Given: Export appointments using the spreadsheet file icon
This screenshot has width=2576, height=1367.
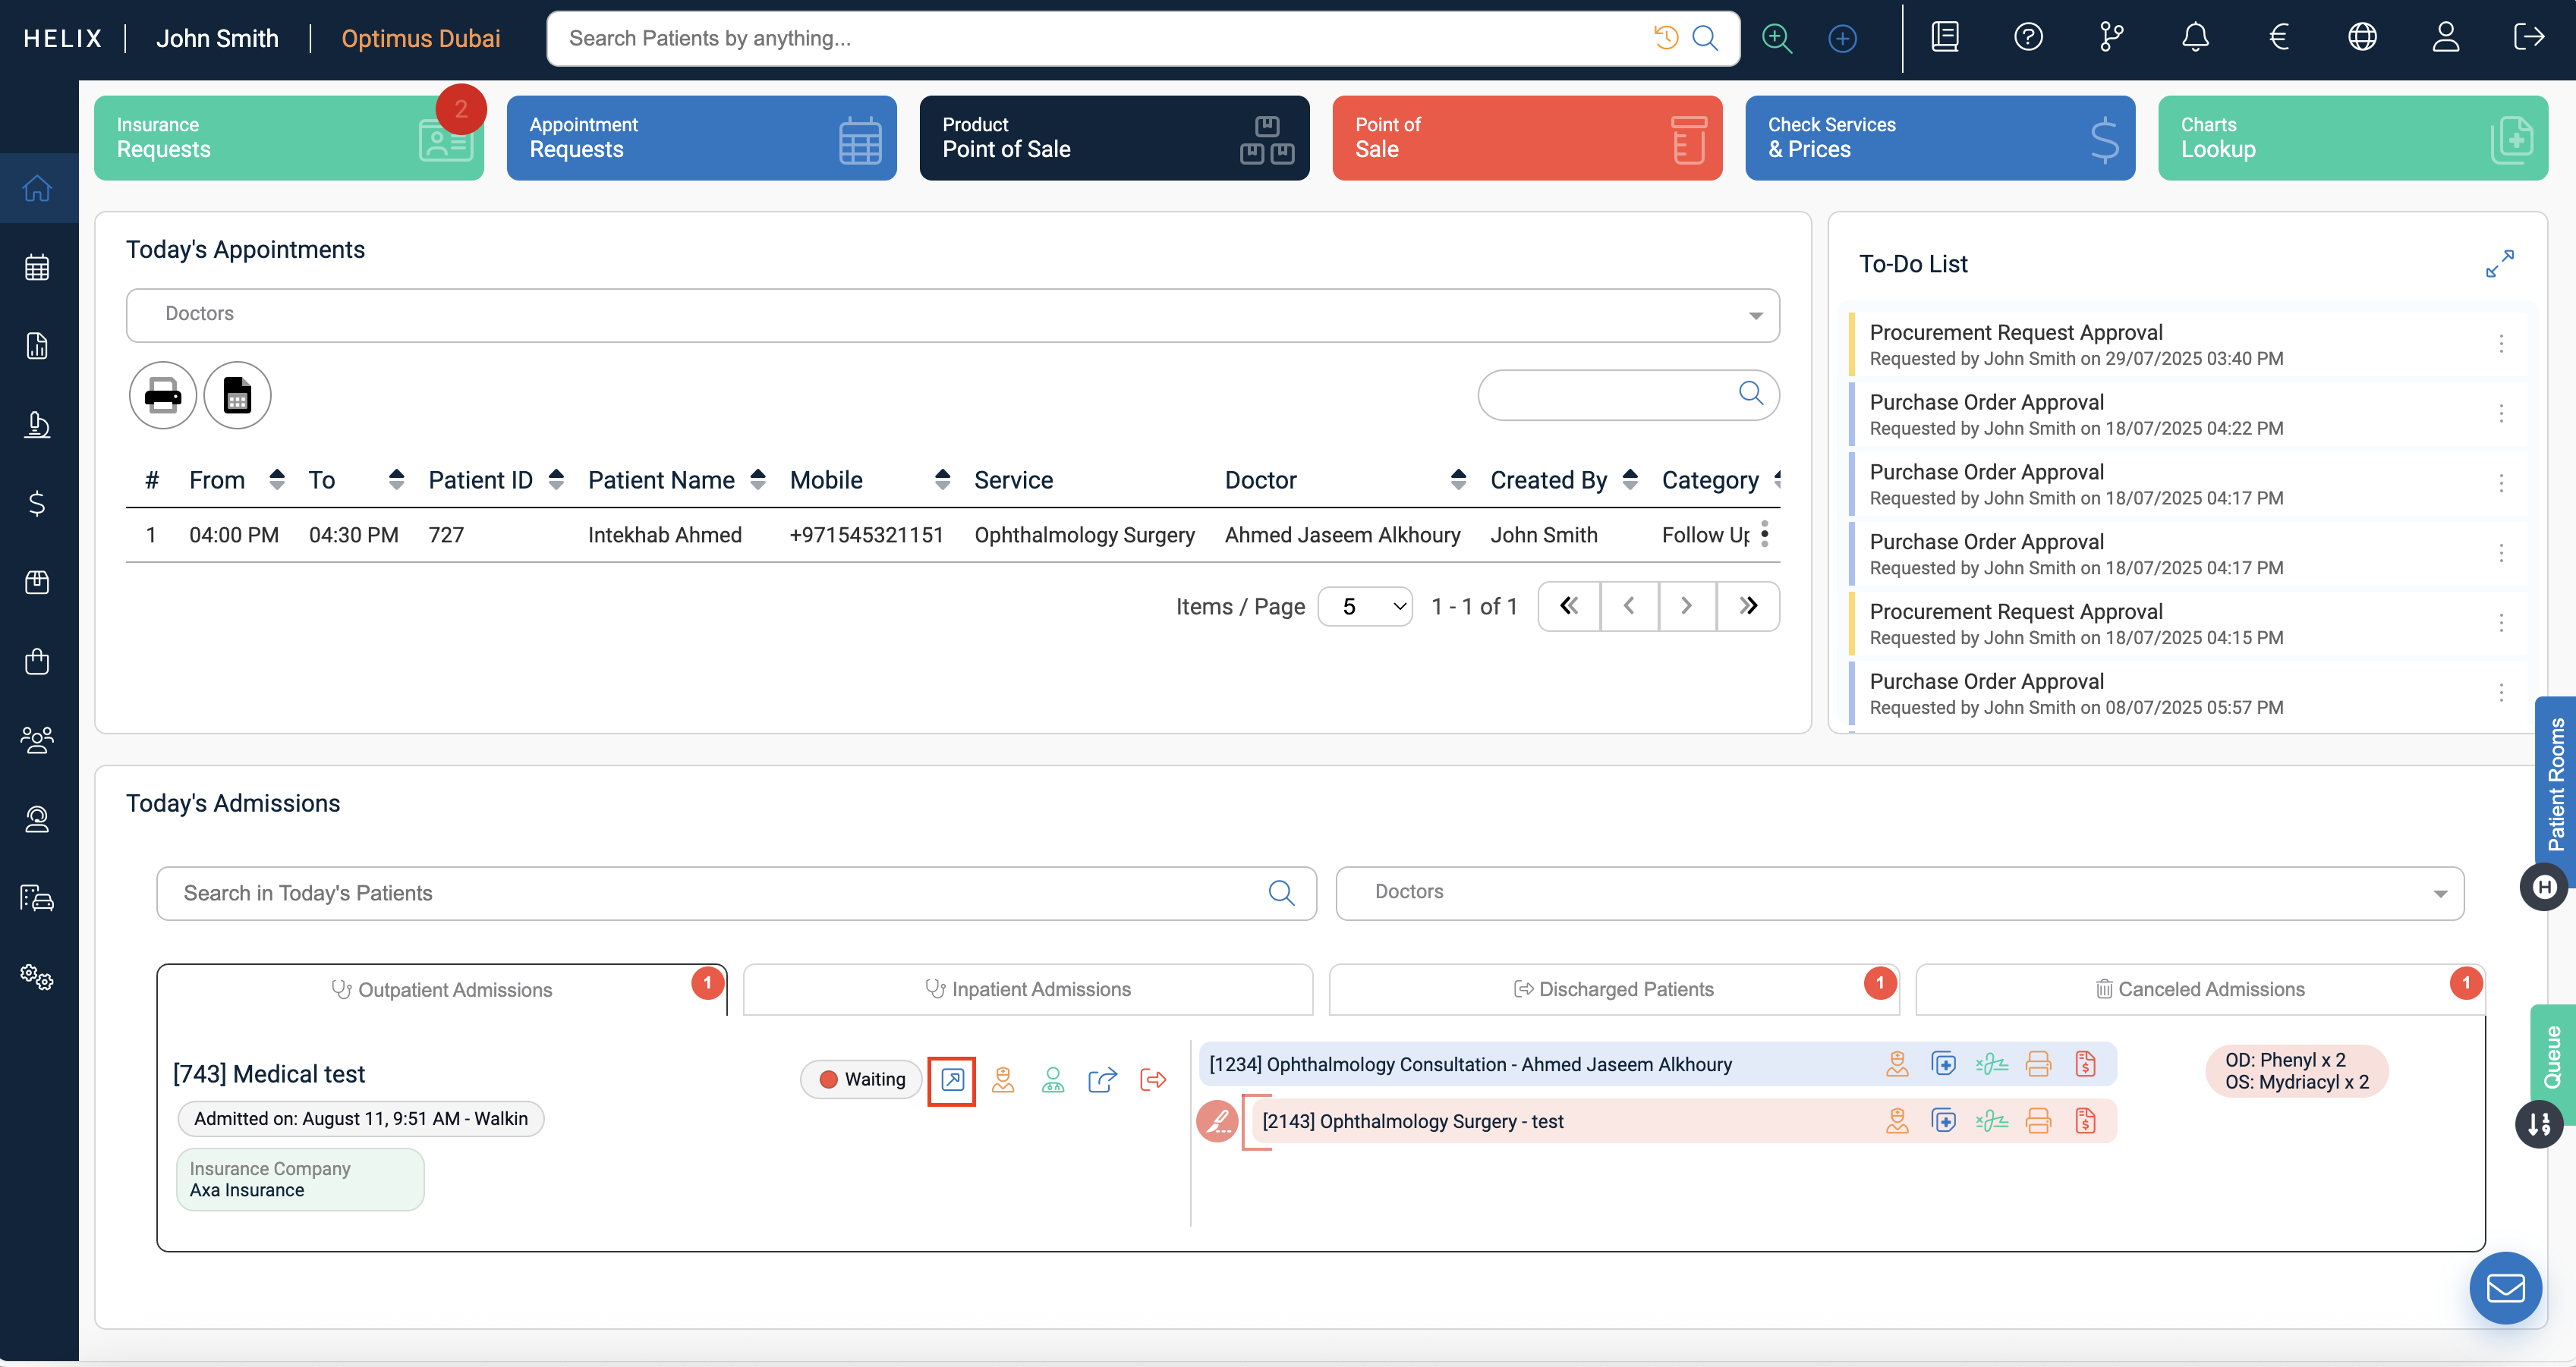Looking at the screenshot, I should pos(237,396).
